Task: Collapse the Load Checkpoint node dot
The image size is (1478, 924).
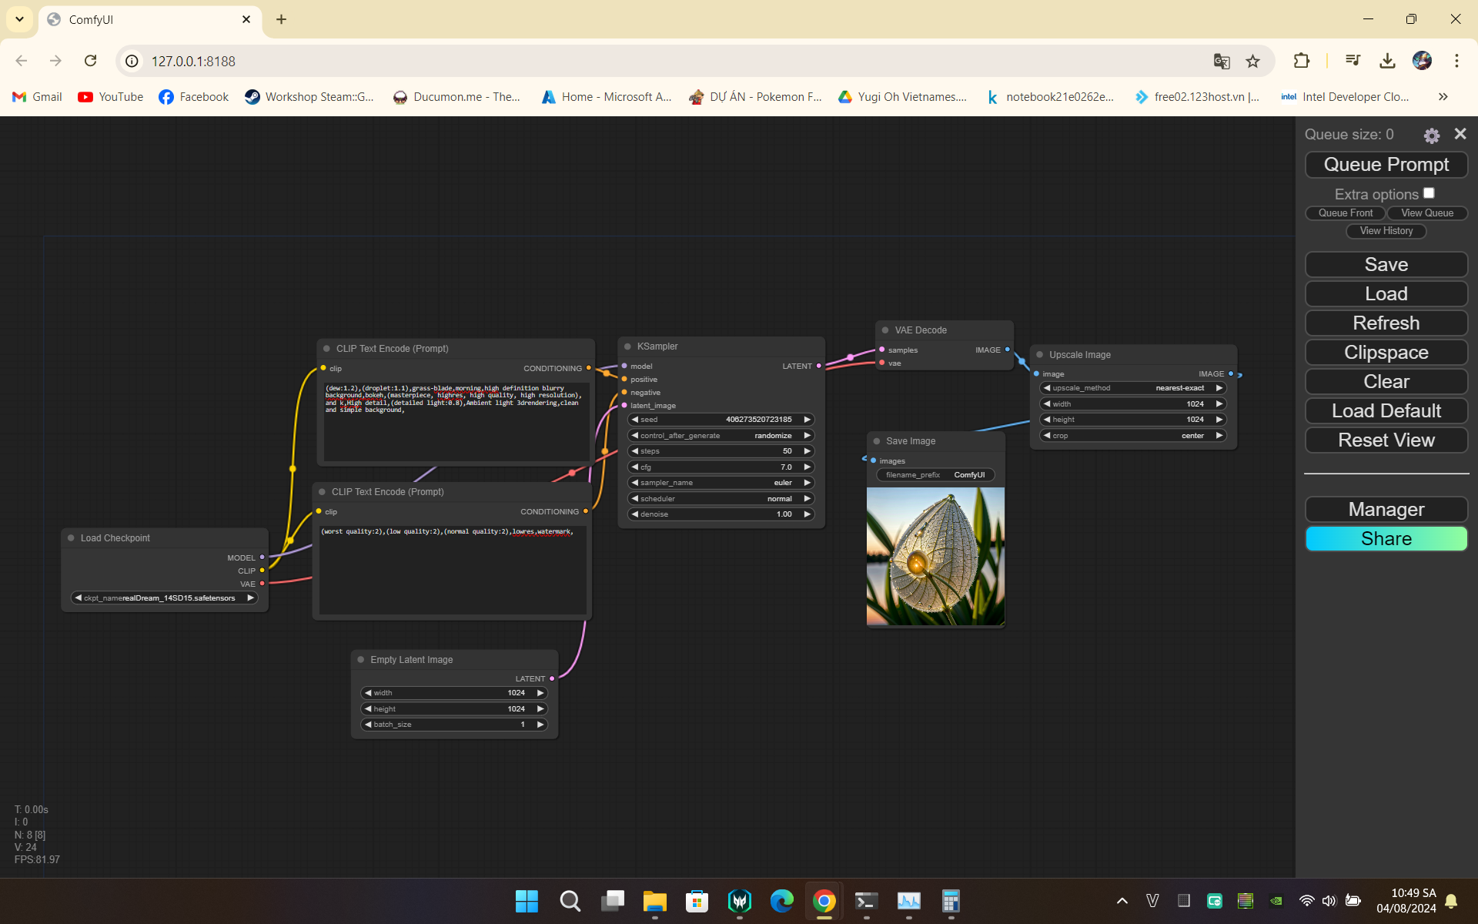Action: pos(71,538)
